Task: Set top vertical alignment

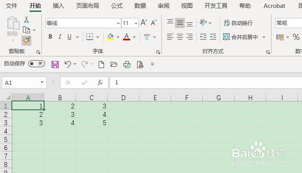Action: pos(170,22)
